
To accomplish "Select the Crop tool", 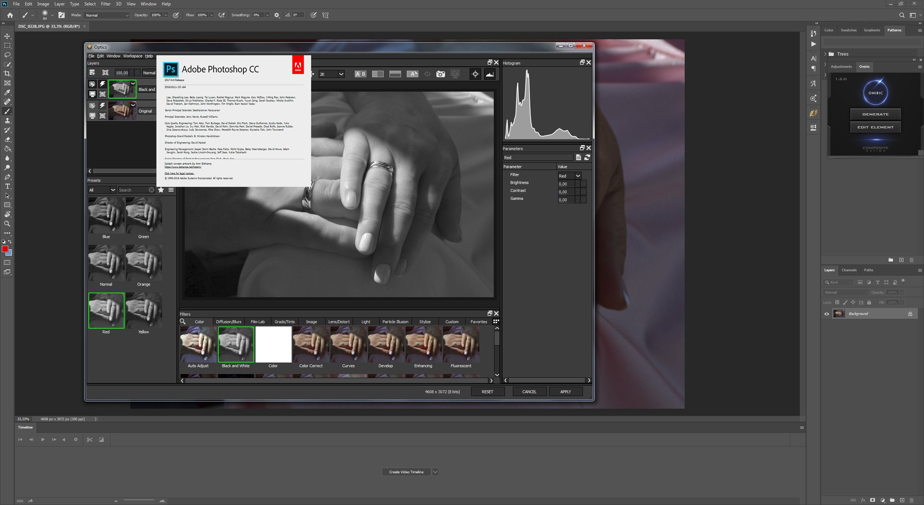I will (7, 74).
